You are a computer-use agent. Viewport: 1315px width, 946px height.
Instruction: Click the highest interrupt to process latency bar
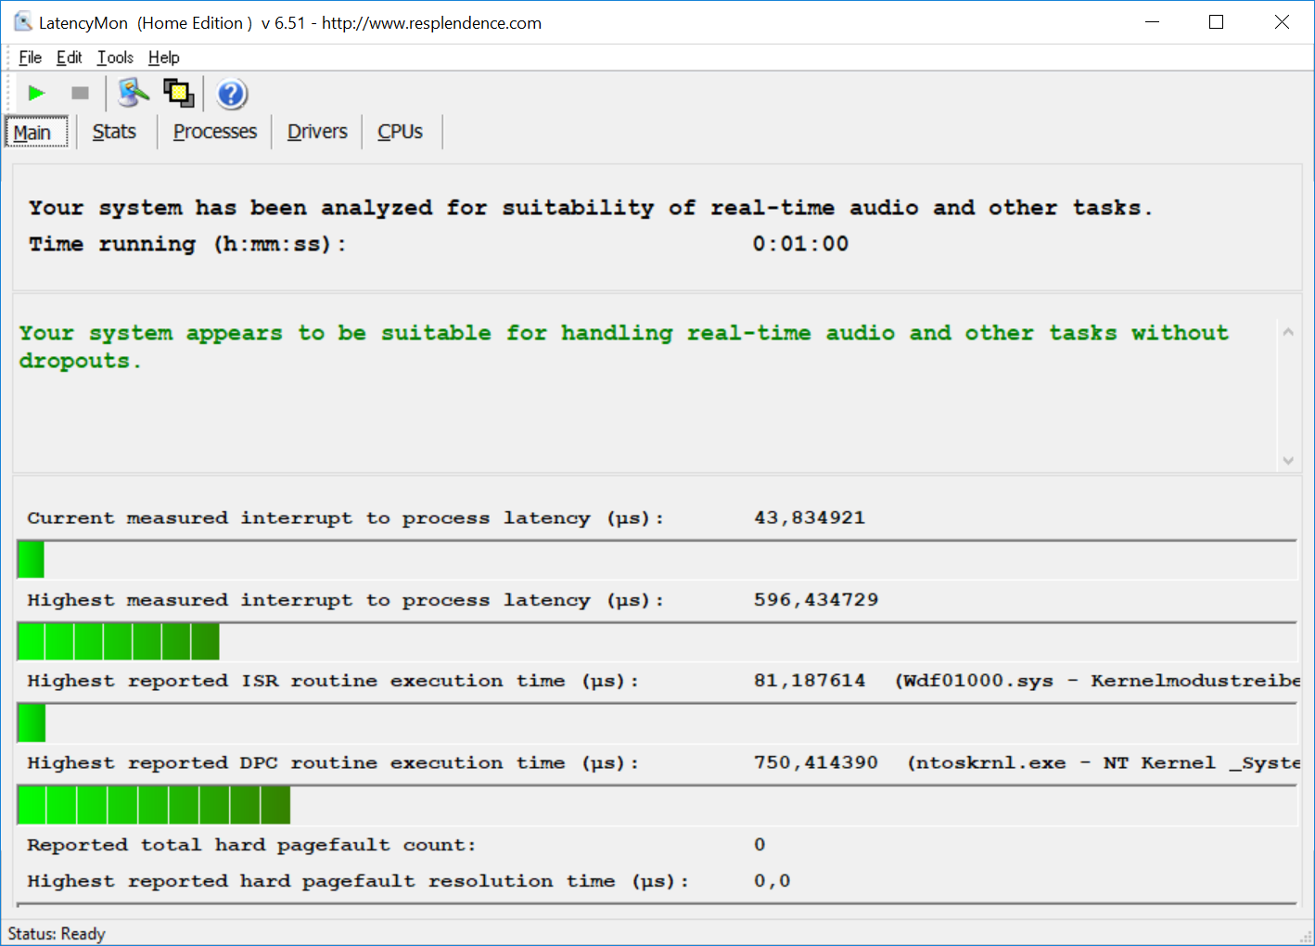point(119,642)
